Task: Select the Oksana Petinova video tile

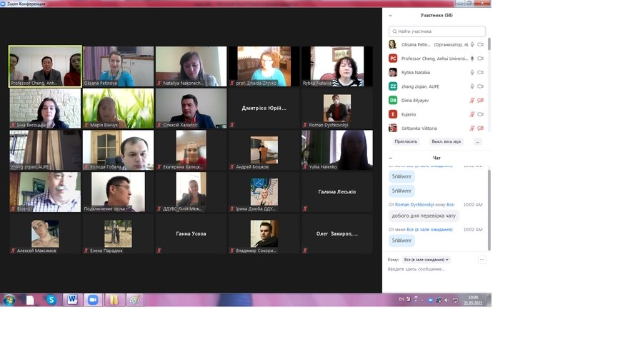Action: click(x=118, y=66)
